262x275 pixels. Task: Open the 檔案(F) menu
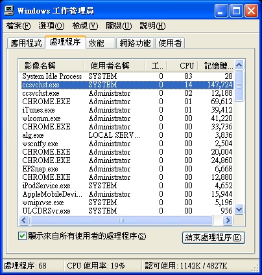18,26
